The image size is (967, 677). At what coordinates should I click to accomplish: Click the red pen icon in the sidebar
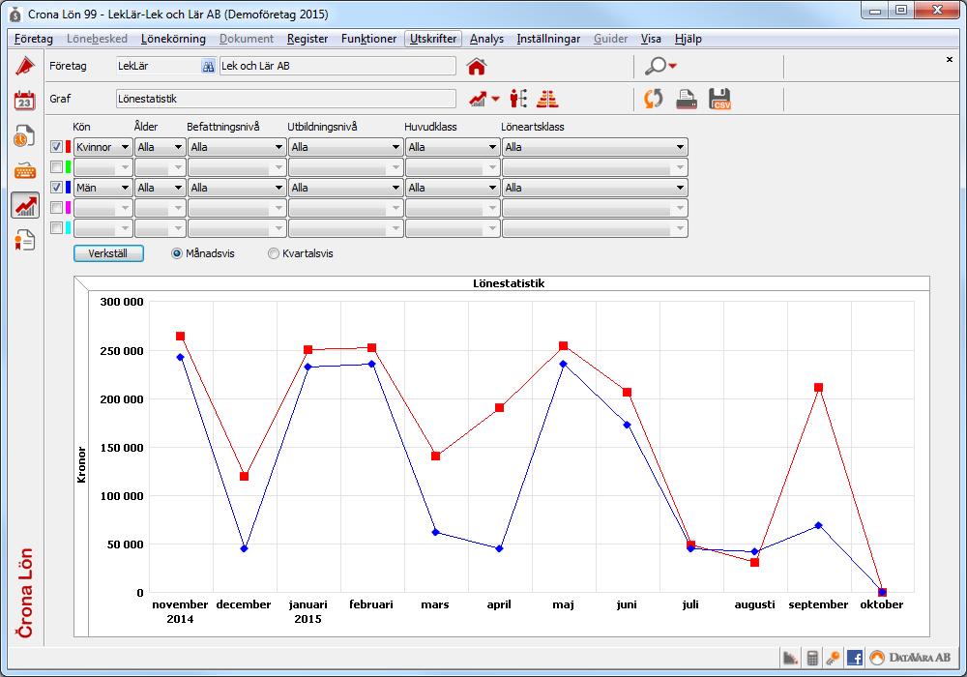pos(25,66)
